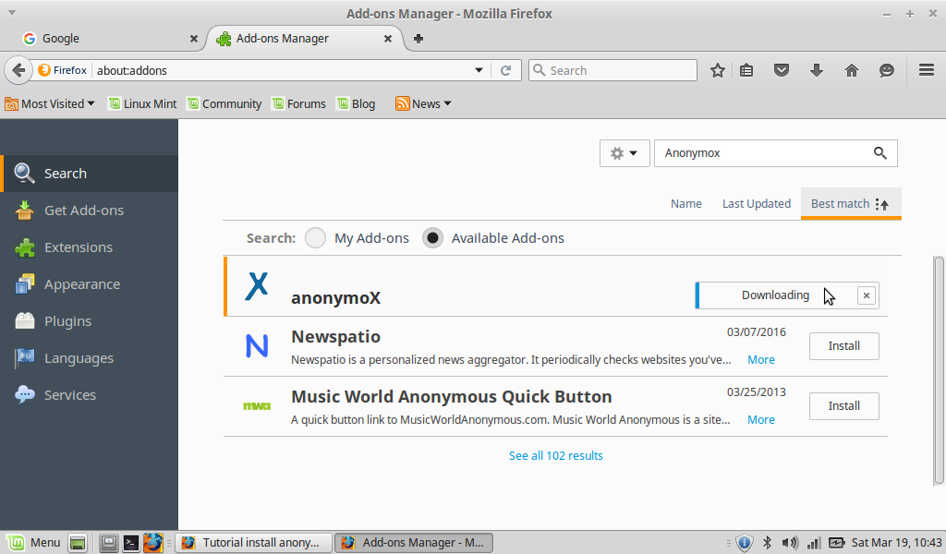
Task: Open the Blog bookmark
Action: [356, 103]
